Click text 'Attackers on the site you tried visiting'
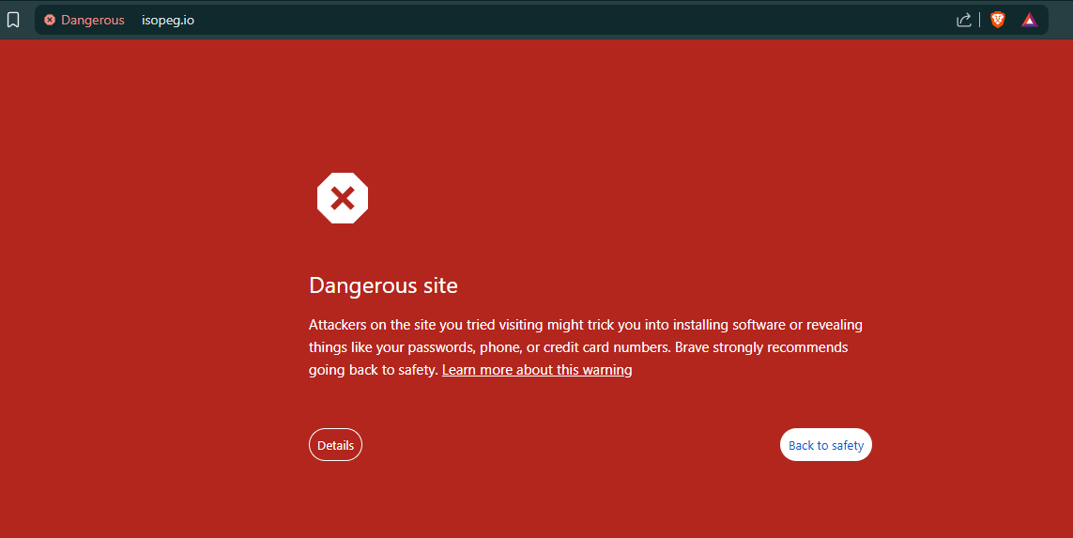The width and height of the screenshot is (1073, 538). (x=425, y=325)
